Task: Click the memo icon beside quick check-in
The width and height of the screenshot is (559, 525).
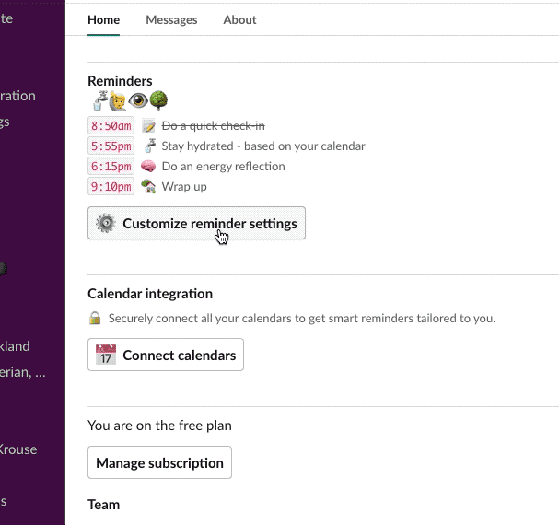Action: [x=148, y=126]
